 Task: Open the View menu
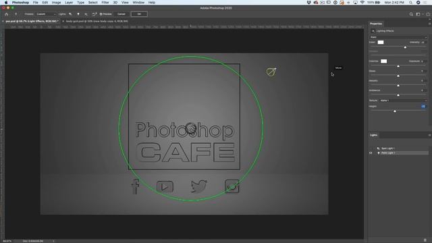point(125,3)
